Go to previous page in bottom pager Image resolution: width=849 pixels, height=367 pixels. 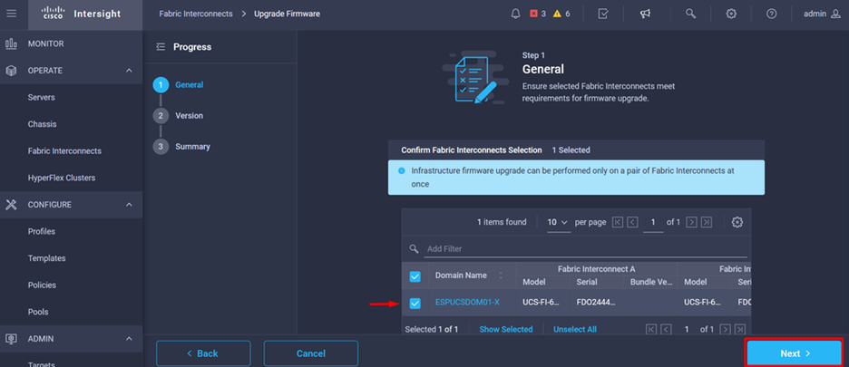tap(666, 329)
